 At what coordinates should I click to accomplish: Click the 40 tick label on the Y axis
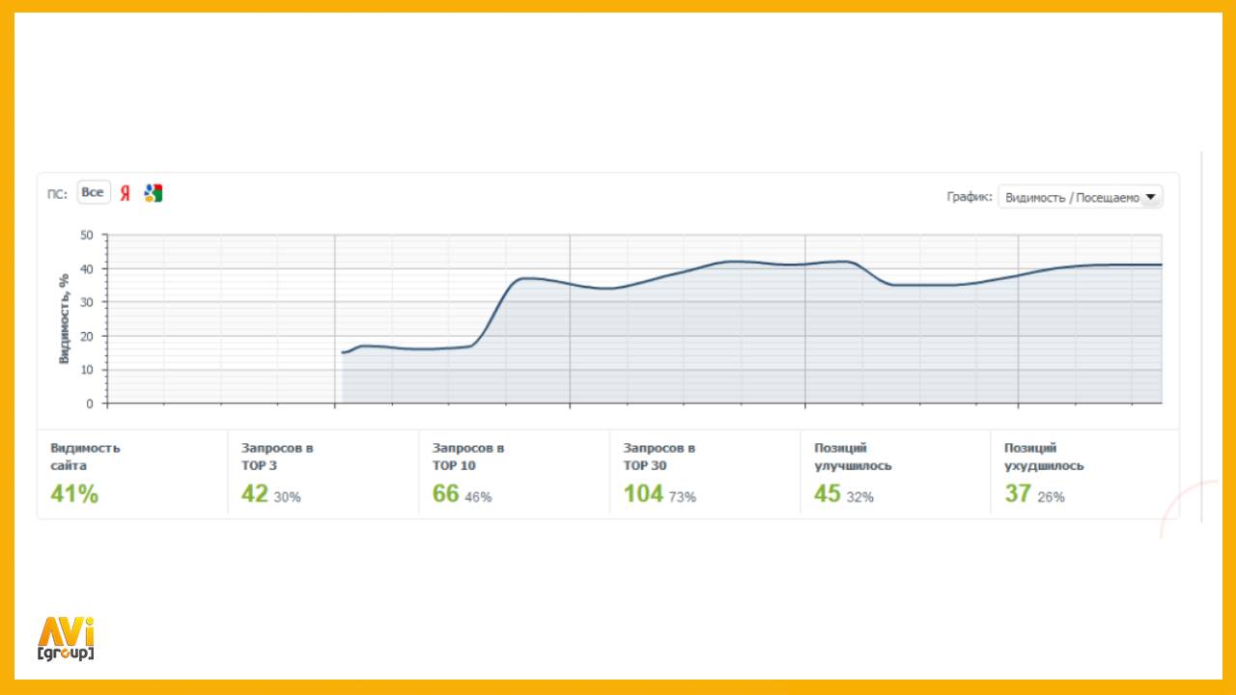pos(87,268)
